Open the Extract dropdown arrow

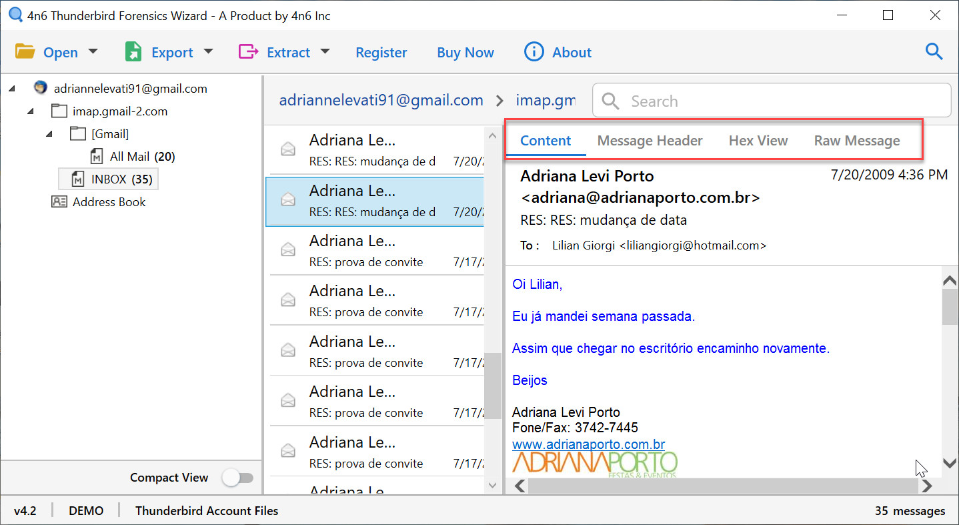[325, 51]
